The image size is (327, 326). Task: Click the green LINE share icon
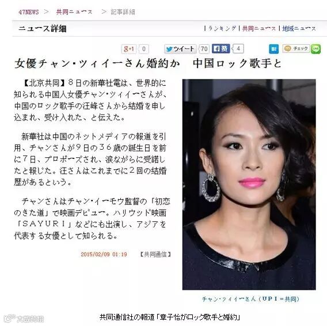tap(315, 50)
